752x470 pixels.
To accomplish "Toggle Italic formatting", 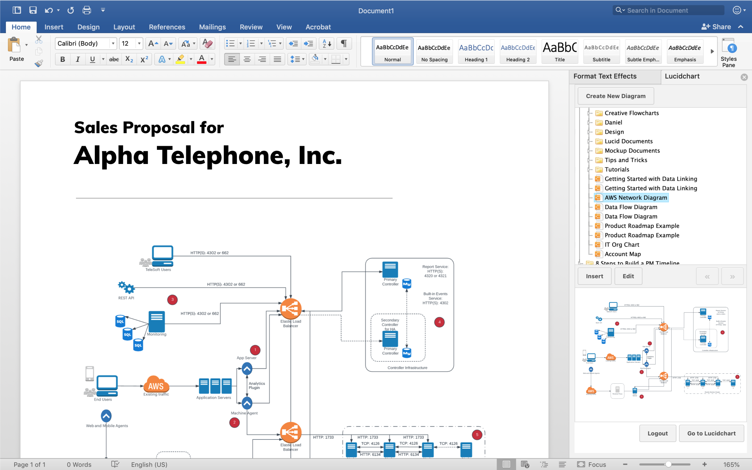I will tap(78, 59).
